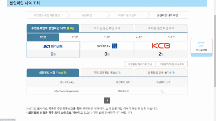216x121 pixels.
Task: Click the 본인확인 내역 조회 page title
Action: click(x=25, y=3)
